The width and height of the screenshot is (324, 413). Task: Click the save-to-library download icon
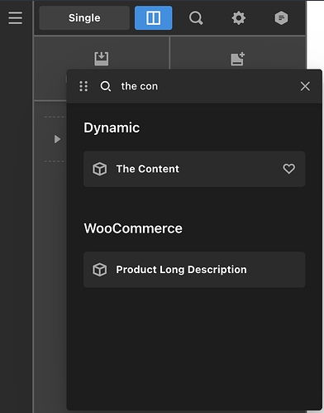click(102, 59)
